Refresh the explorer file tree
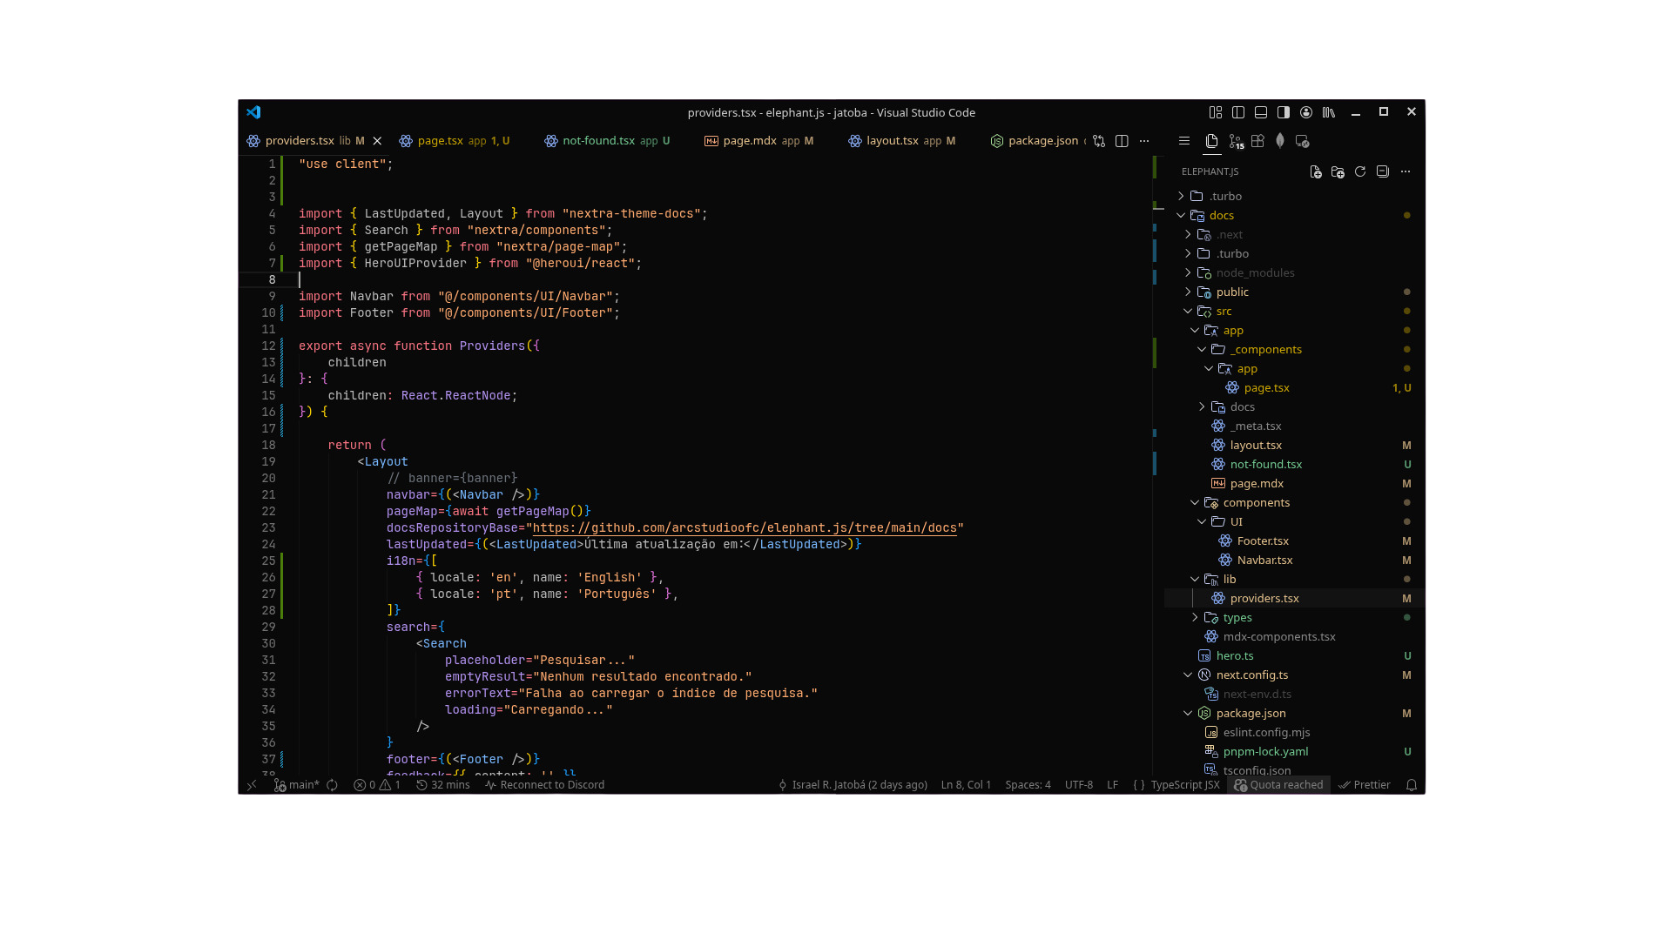The width and height of the screenshot is (1672, 940). click(x=1360, y=171)
